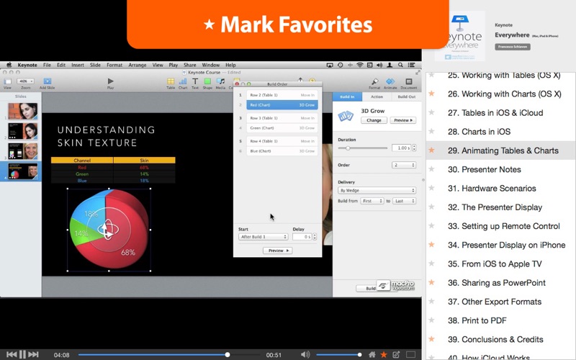
Task: Click the fullscreen rectangle icon in player bar
Action: pos(410,354)
